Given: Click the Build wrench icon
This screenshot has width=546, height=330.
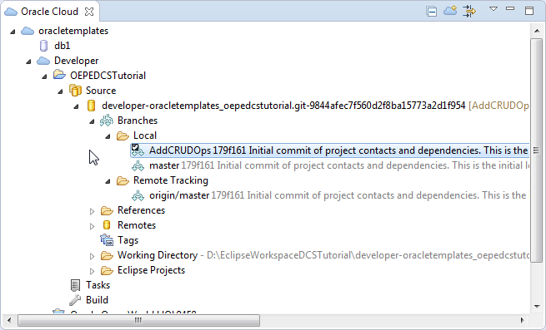Looking at the screenshot, I should tap(75, 300).
